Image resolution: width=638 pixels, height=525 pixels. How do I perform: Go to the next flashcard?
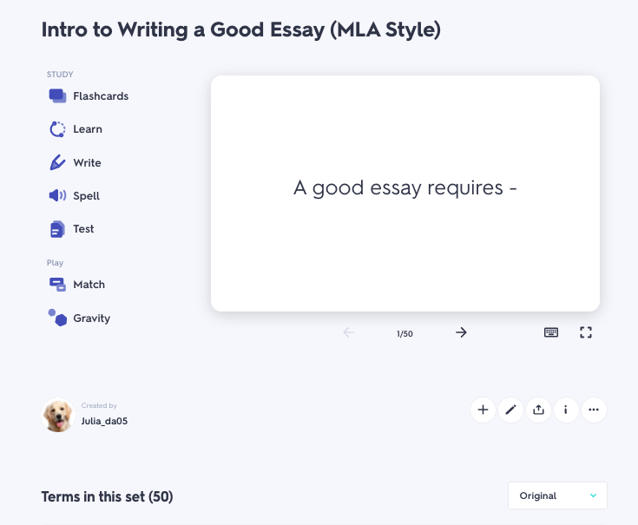click(x=461, y=332)
